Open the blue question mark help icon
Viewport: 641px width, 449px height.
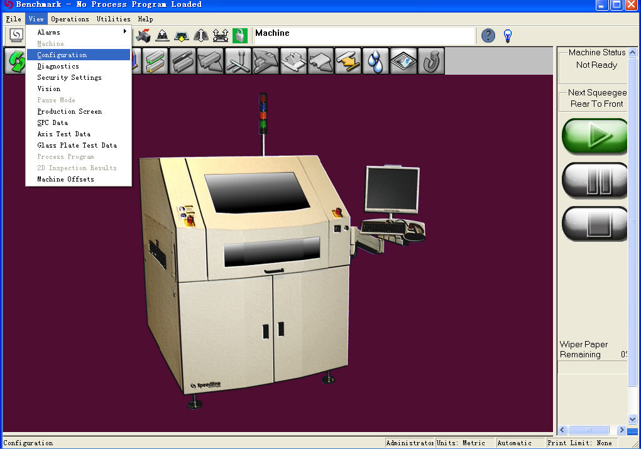(488, 36)
